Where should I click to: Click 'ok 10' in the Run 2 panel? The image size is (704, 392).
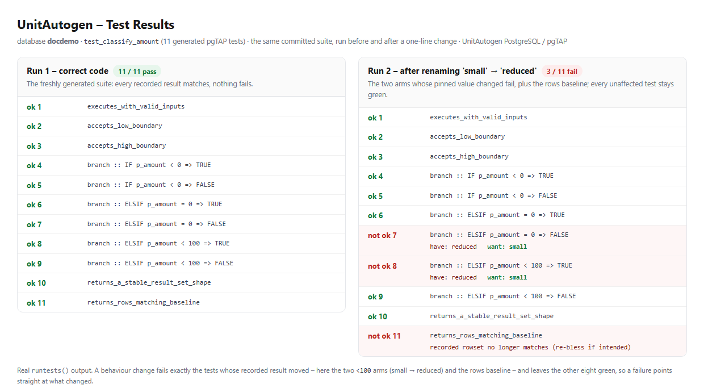[x=378, y=316]
